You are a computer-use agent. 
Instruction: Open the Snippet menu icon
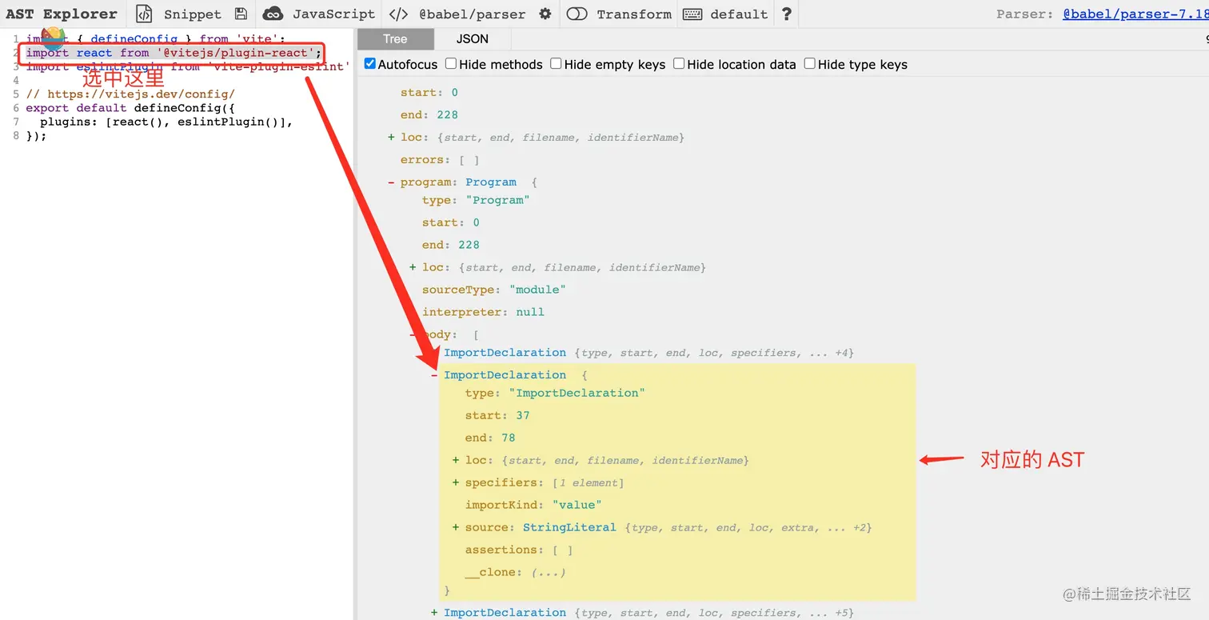tap(144, 14)
